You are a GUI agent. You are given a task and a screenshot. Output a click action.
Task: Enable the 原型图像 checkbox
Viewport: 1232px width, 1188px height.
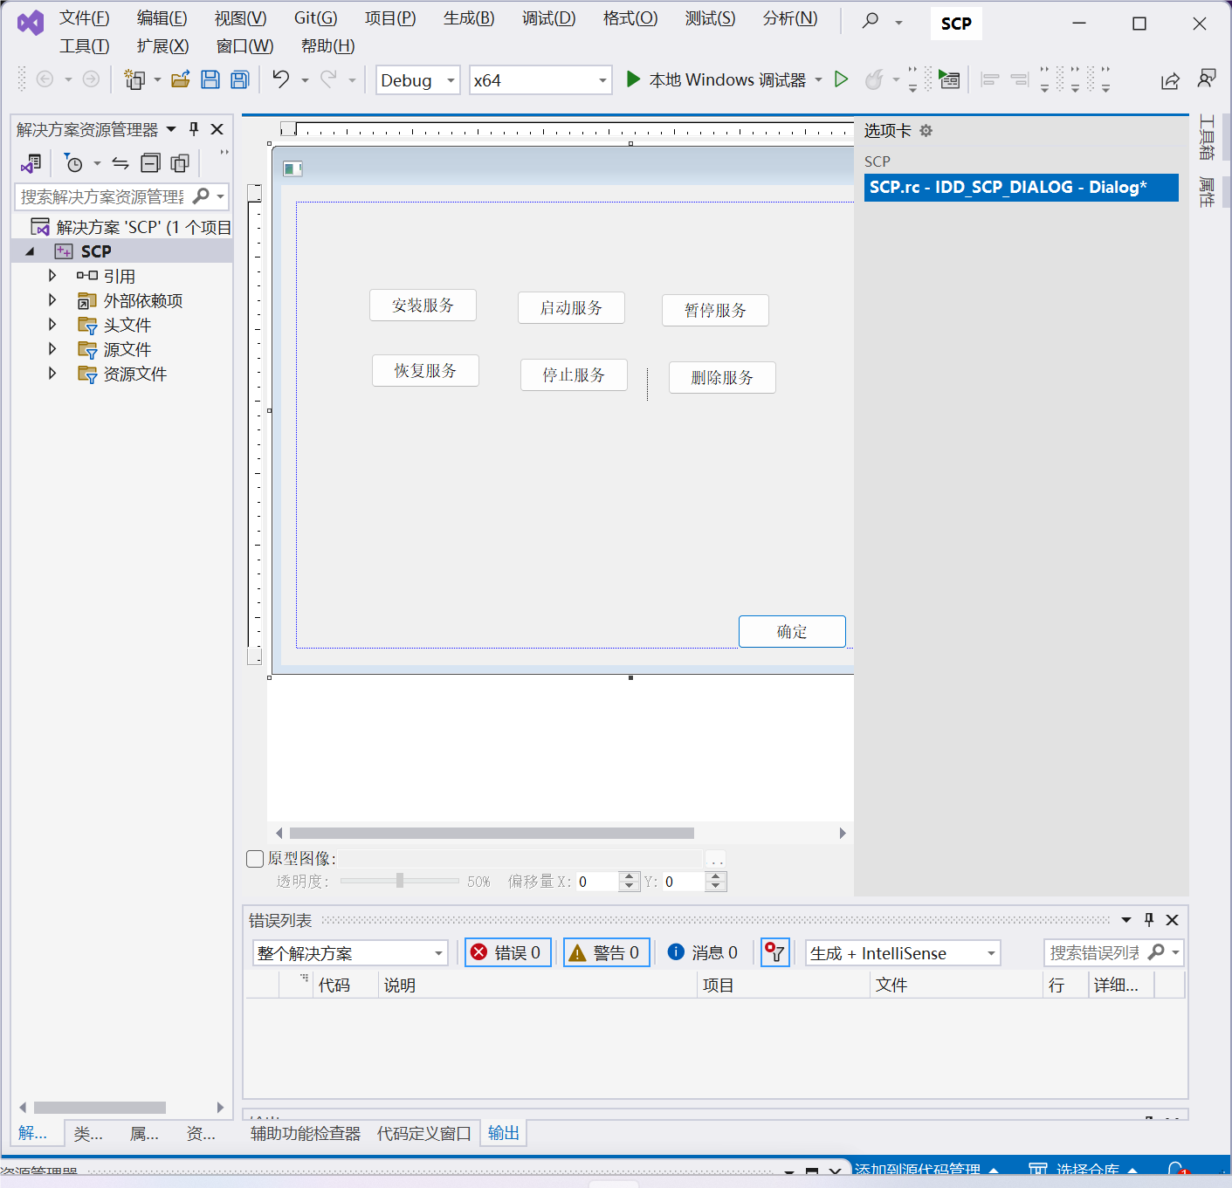(x=255, y=859)
